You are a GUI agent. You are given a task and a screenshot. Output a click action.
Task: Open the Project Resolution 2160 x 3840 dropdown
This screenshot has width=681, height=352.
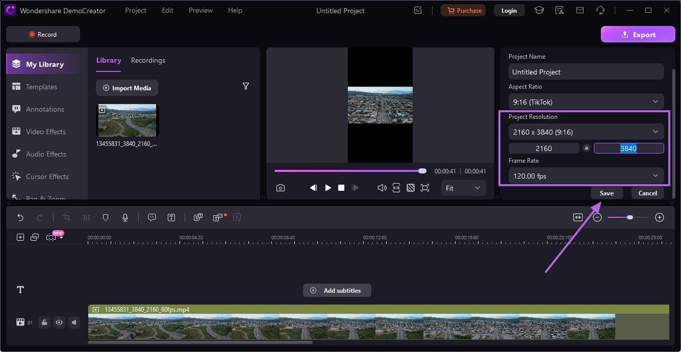point(586,132)
